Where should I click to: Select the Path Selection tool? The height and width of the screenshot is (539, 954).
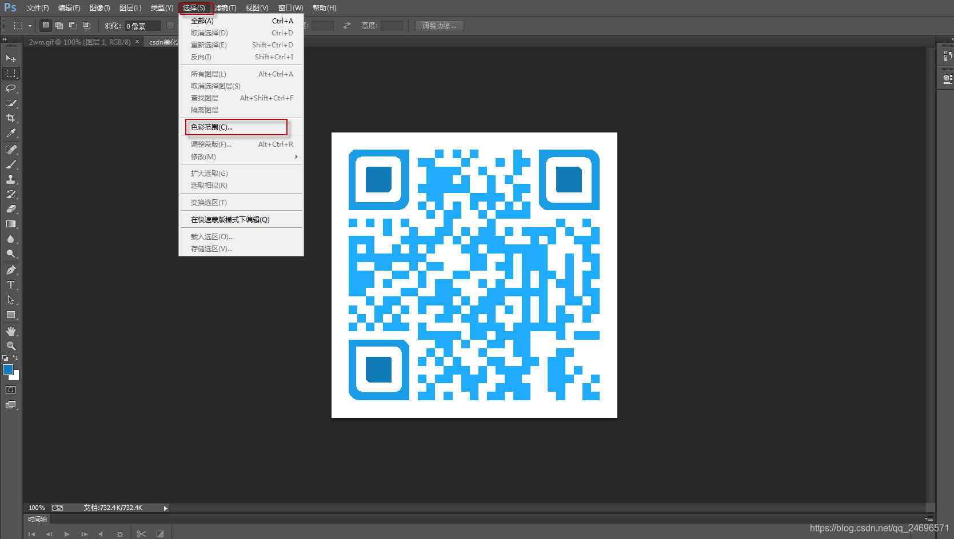(x=11, y=300)
